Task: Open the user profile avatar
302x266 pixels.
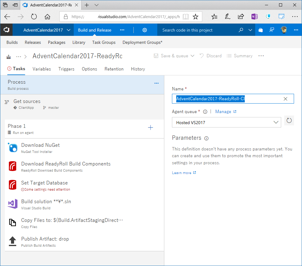Action: point(284,30)
